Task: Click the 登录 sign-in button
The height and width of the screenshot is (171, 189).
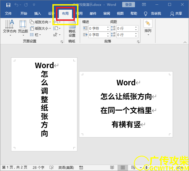Action: coord(129,5)
